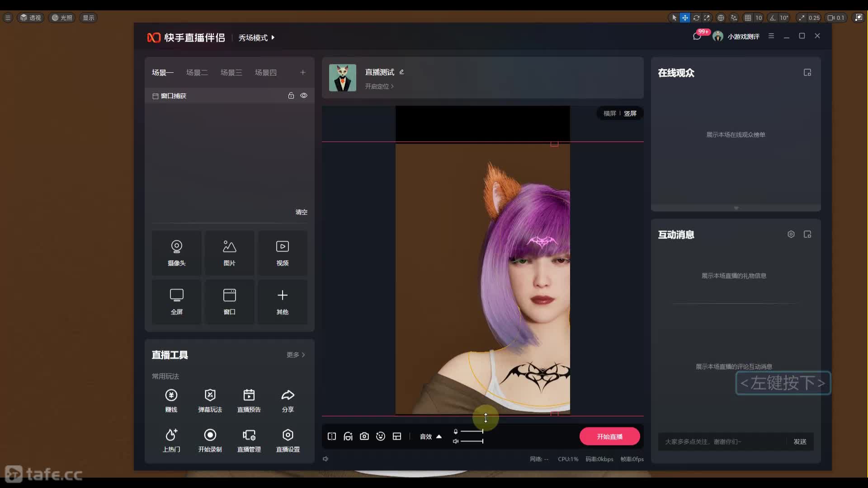Open the messages icon with 99+ badge

tap(697, 36)
